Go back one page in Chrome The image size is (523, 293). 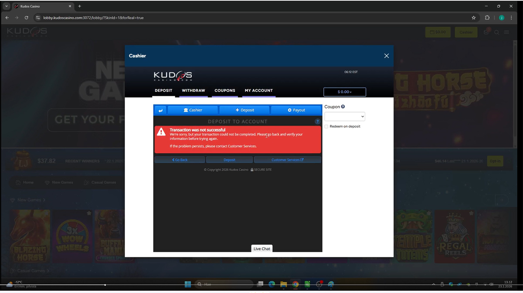[x=7, y=18]
